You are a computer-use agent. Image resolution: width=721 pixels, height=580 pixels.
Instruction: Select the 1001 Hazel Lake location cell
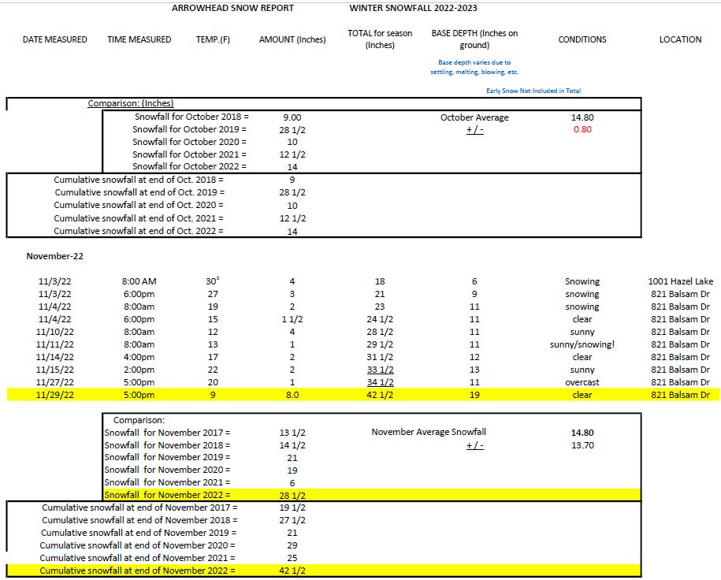coord(681,281)
